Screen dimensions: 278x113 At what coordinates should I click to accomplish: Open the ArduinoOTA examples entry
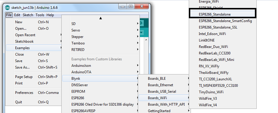tap(101, 72)
